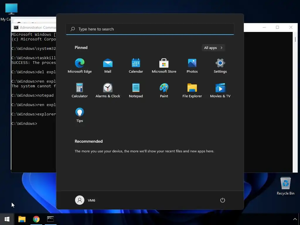Click the Windows Start button on taskbar
The width and height of the screenshot is (300, 225).
(7, 219)
